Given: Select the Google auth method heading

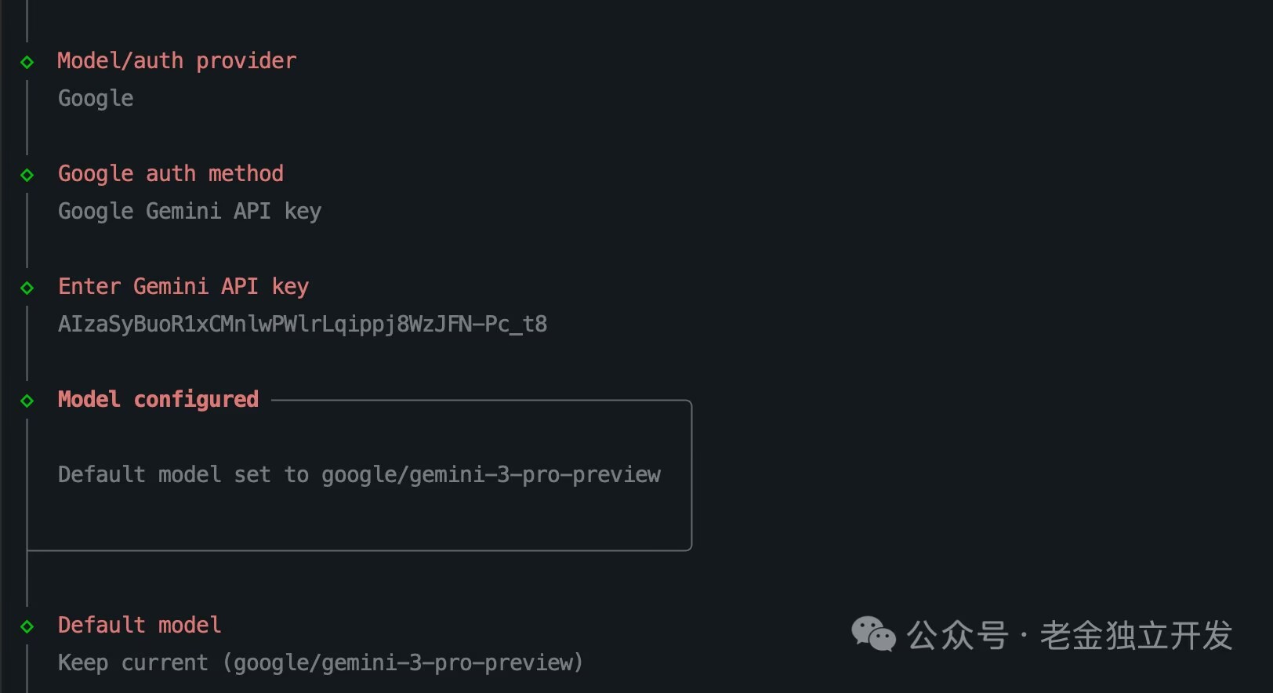Looking at the screenshot, I should 171,174.
